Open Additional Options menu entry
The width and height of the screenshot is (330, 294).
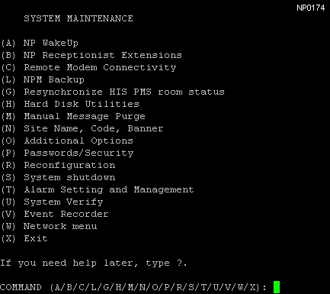click(67, 141)
